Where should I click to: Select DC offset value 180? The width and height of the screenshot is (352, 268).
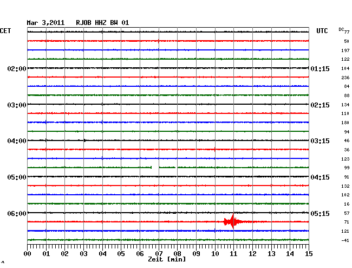(346, 123)
